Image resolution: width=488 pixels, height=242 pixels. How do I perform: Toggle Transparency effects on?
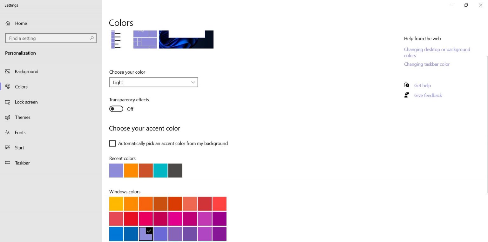[116, 109]
